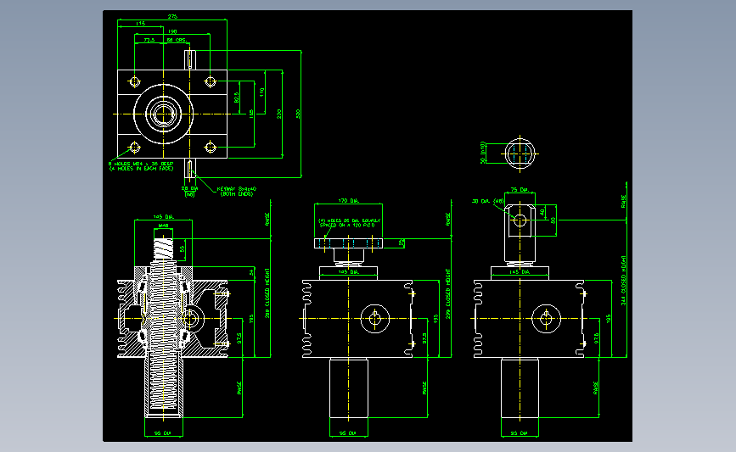Pick the 55 thread length dimension

[183, 249]
